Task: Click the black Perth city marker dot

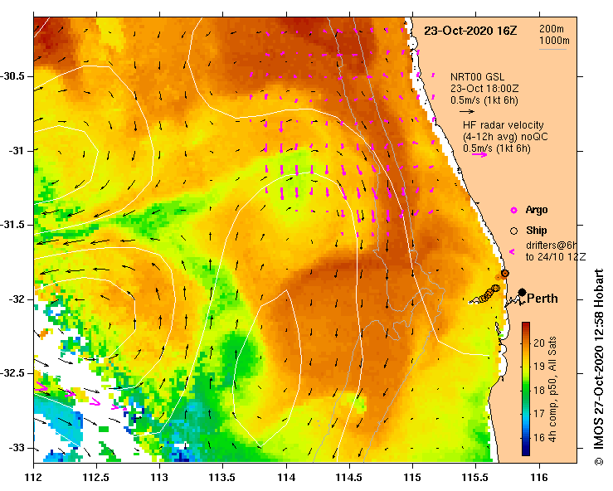Action: (x=522, y=292)
